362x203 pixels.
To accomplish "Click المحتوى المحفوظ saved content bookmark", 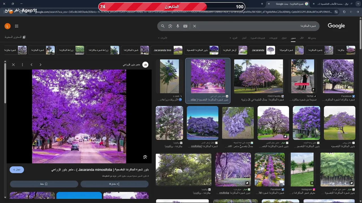I will (15, 37).
